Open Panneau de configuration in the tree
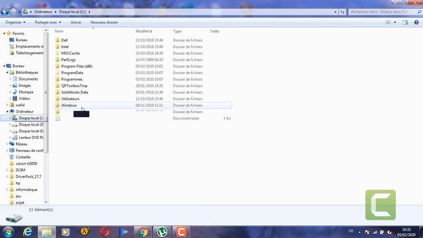The width and height of the screenshot is (423, 238). [29, 151]
